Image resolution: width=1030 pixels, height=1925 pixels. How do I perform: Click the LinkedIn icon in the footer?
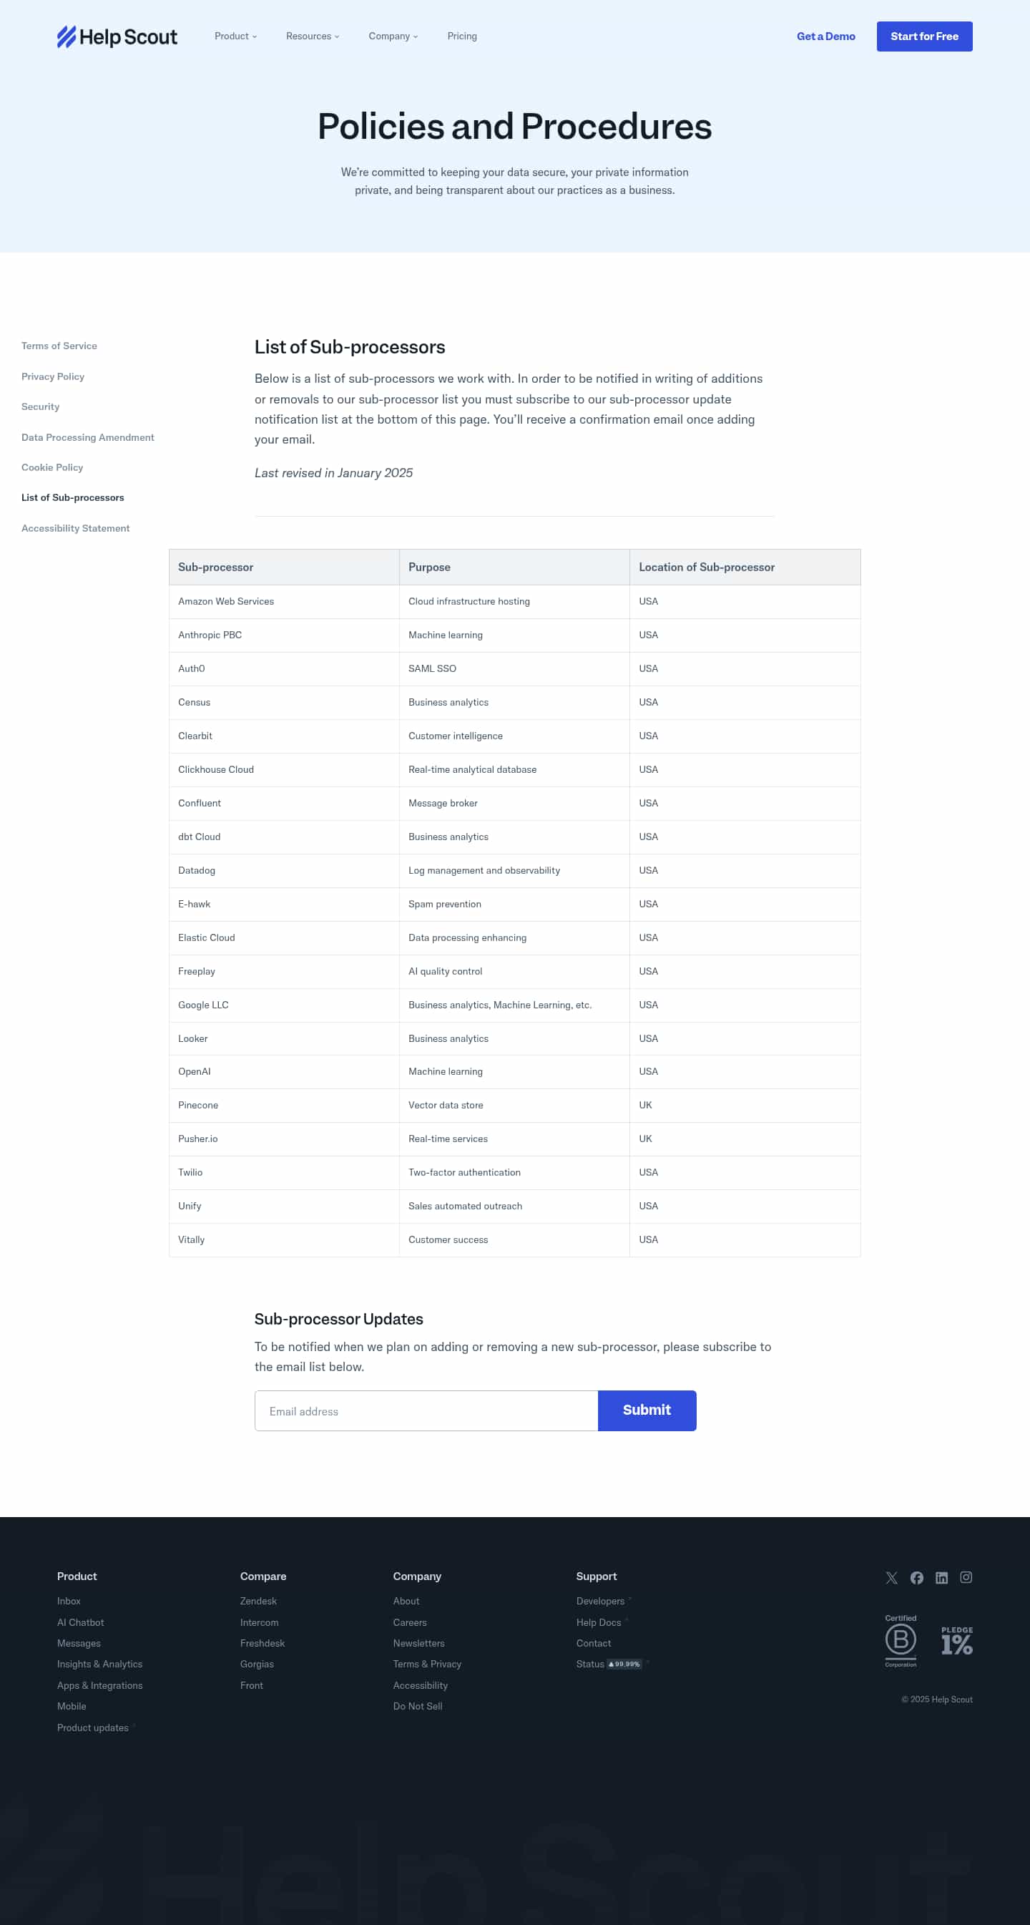pos(941,1577)
